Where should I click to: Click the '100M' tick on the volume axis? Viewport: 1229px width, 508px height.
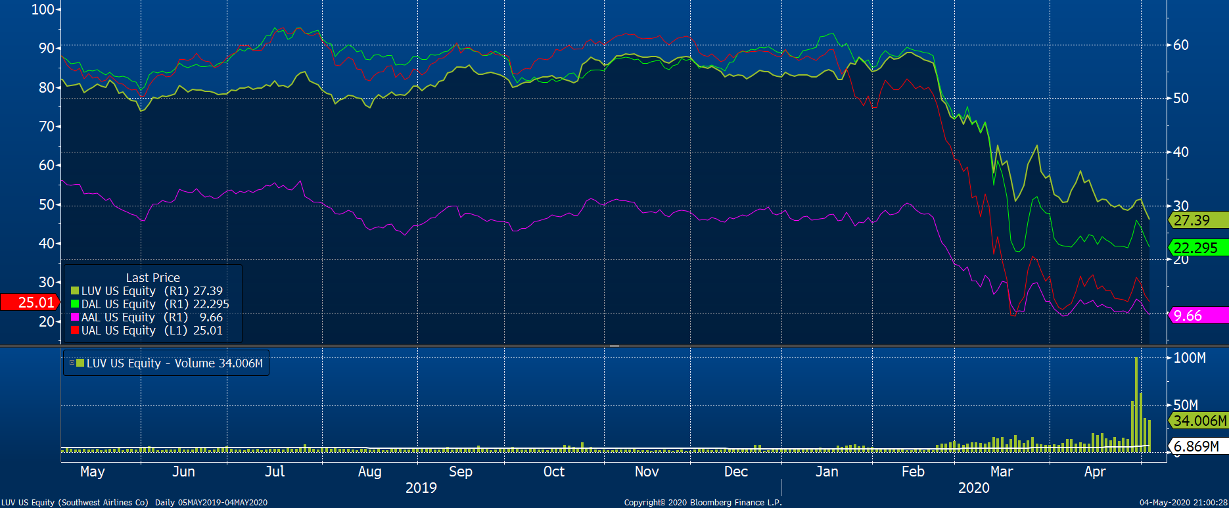(1190, 358)
